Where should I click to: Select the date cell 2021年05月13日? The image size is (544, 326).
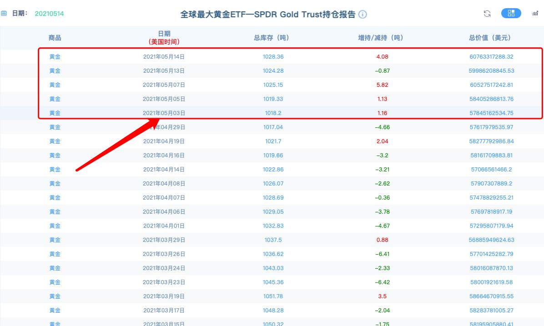164,71
